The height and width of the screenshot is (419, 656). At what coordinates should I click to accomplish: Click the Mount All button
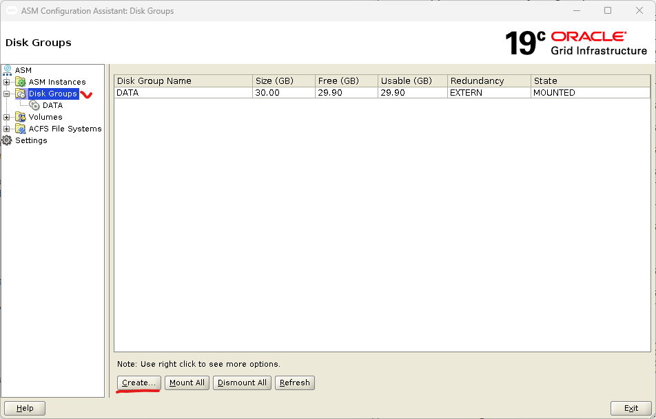pos(187,383)
